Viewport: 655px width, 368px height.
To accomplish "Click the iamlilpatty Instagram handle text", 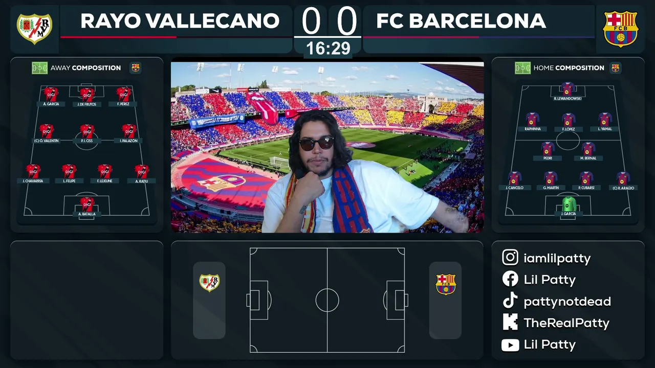I will tap(557, 259).
